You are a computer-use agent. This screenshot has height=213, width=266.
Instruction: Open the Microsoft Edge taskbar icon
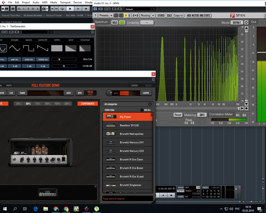[35, 209]
